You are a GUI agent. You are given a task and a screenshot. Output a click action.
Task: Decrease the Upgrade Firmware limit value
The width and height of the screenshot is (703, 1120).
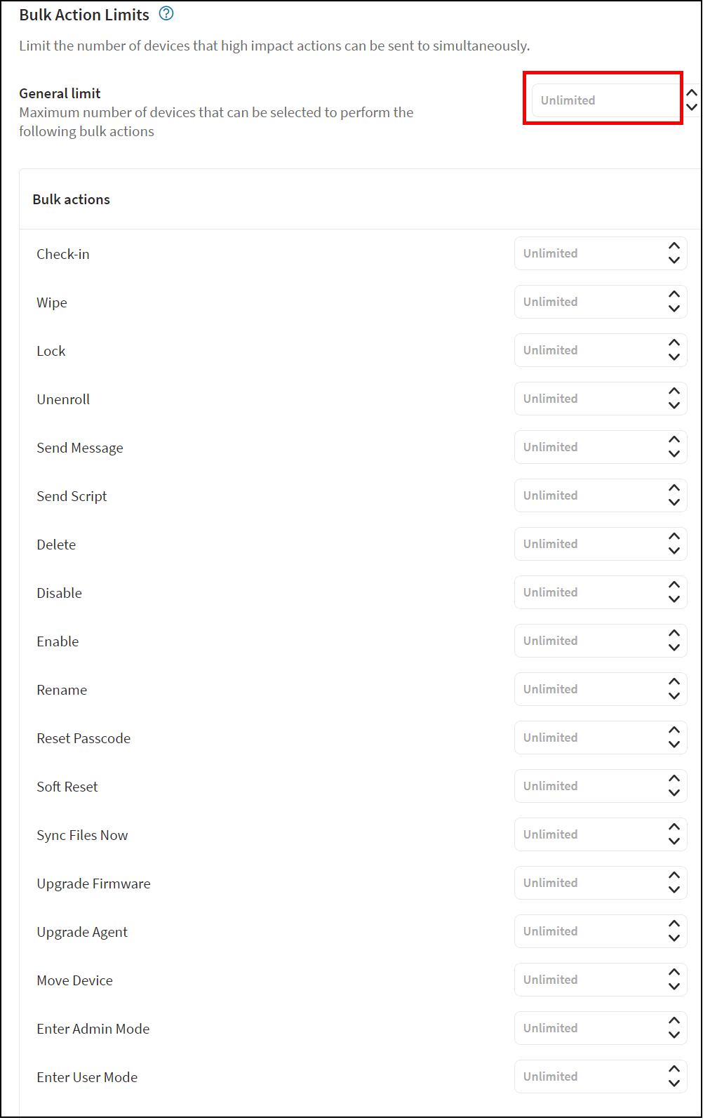[674, 890]
